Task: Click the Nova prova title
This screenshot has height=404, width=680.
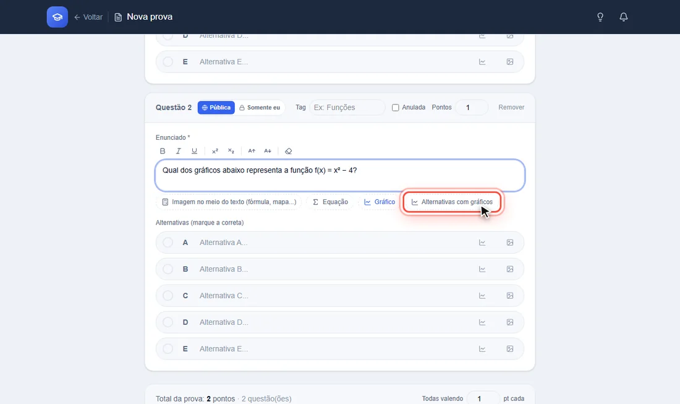Action: pyautogui.click(x=150, y=17)
